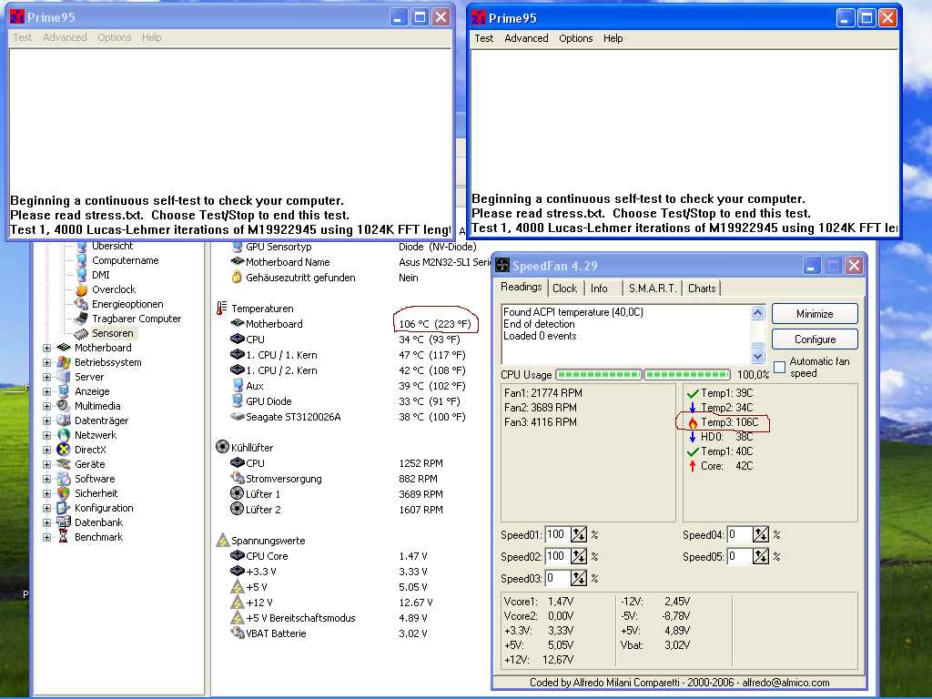Expand the Motherboard tree node

tap(46, 348)
